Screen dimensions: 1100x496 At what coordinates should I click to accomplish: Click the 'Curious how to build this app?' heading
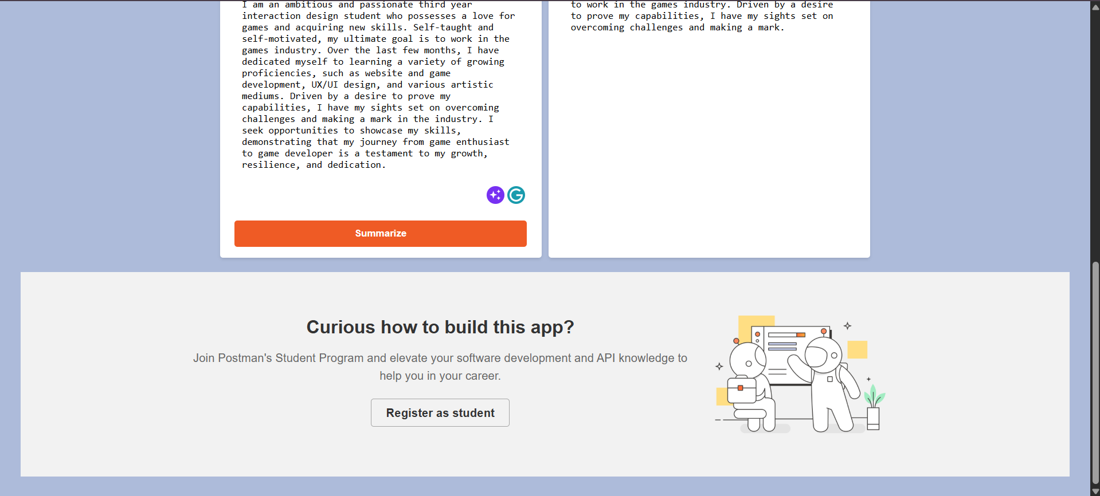440,327
